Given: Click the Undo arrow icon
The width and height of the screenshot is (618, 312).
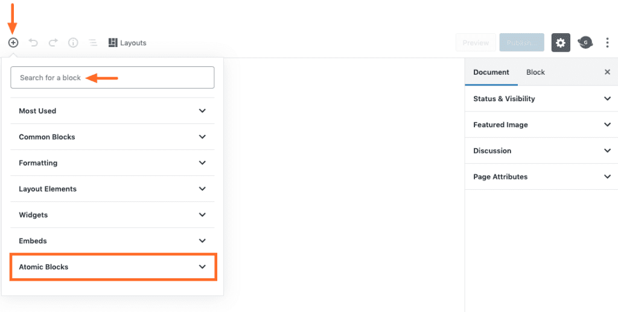Looking at the screenshot, I should [x=33, y=43].
